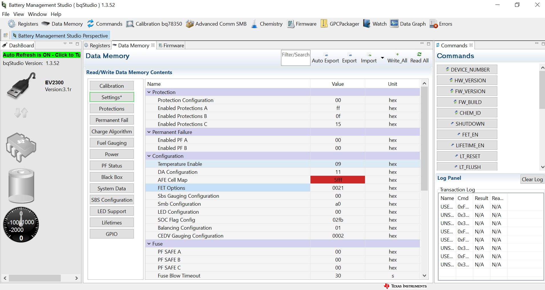
Task: Send the DEVICE_NUMBER command
Action: (467, 70)
